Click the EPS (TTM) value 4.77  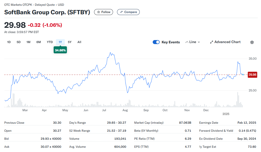pos(188,147)
